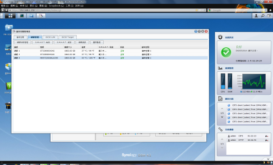
Task: Open the system health widget title link
Action: click(x=229, y=38)
